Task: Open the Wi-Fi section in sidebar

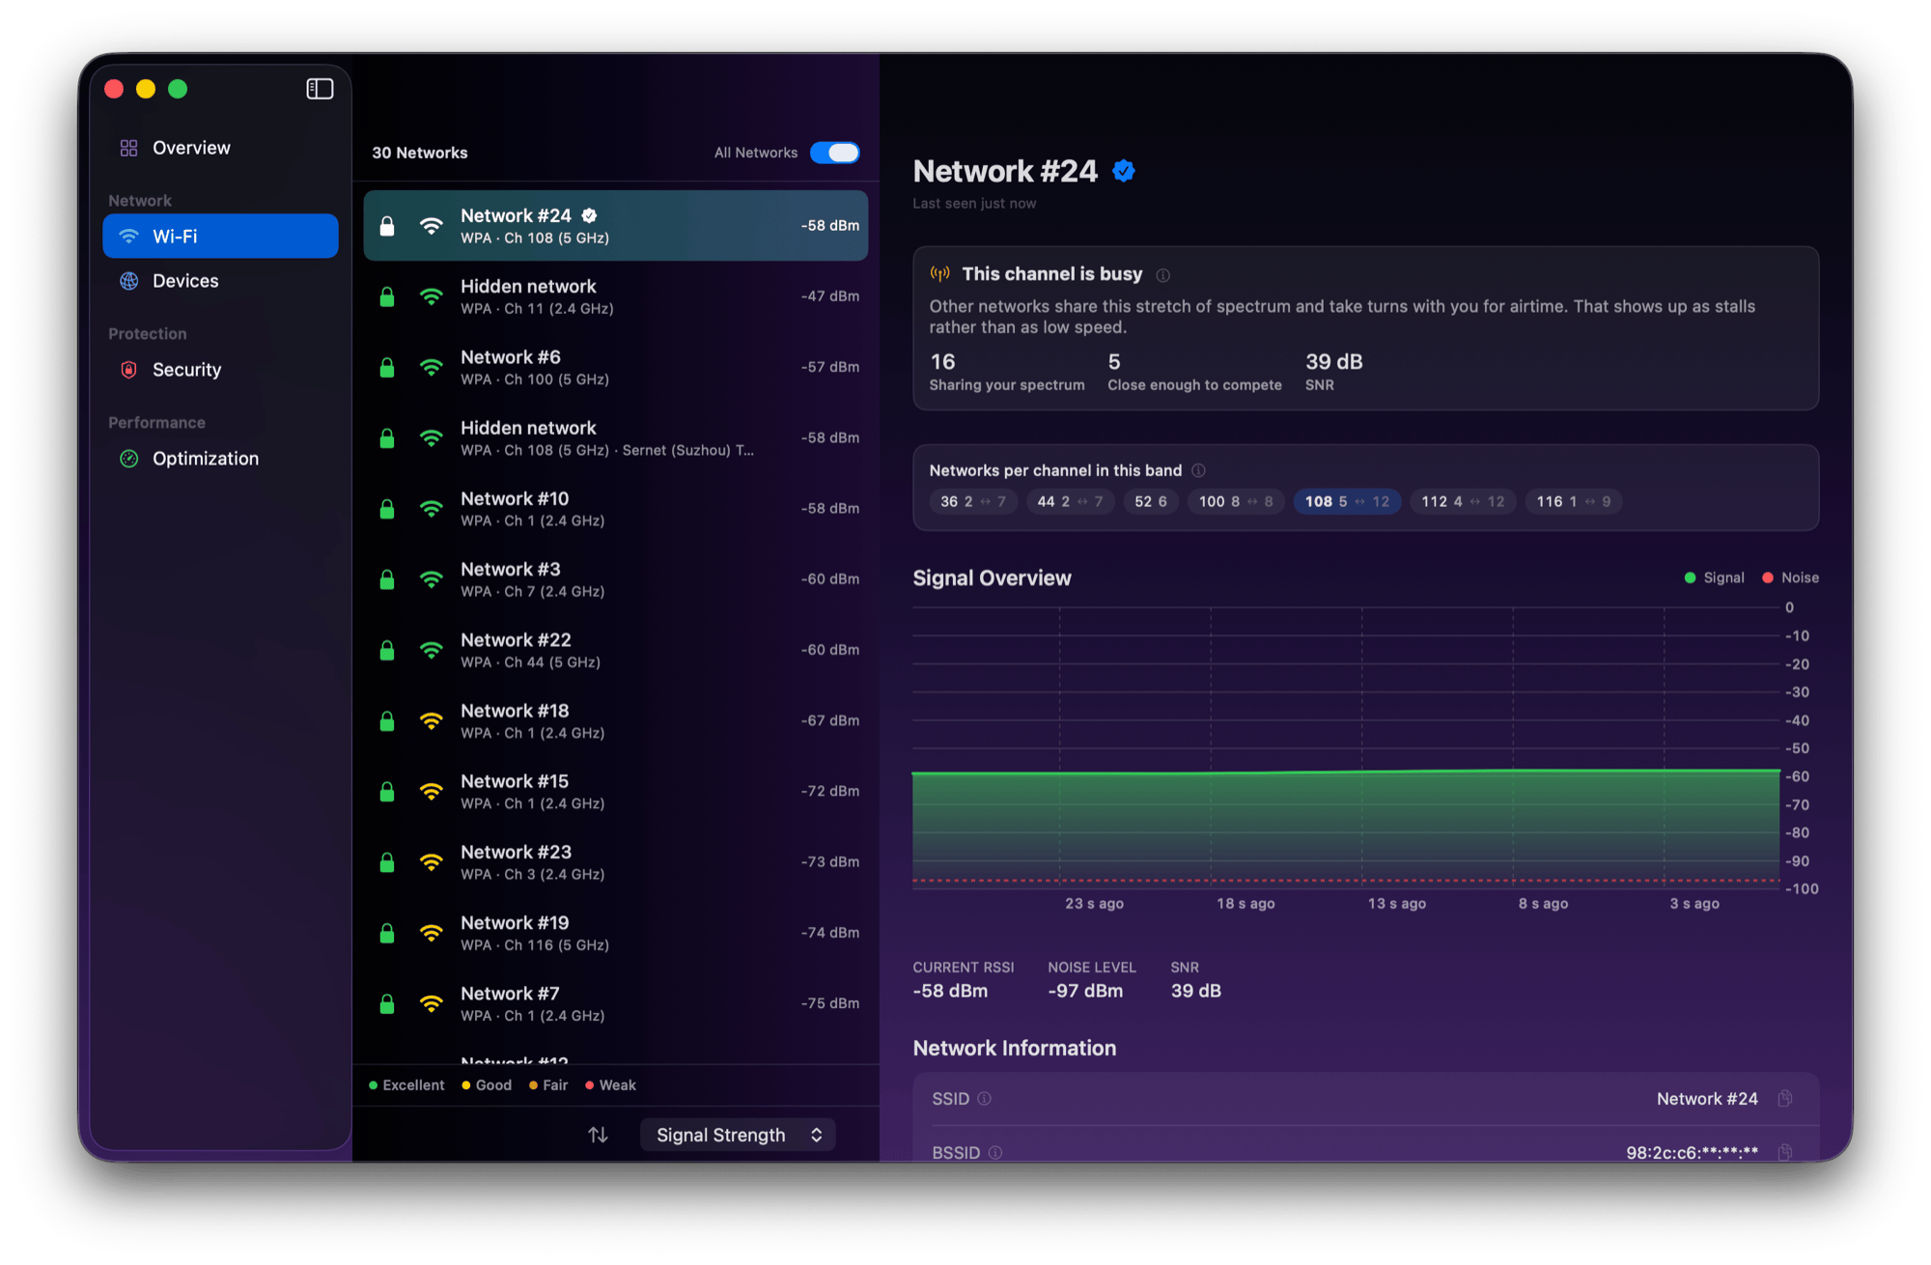Action: coord(220,237)
